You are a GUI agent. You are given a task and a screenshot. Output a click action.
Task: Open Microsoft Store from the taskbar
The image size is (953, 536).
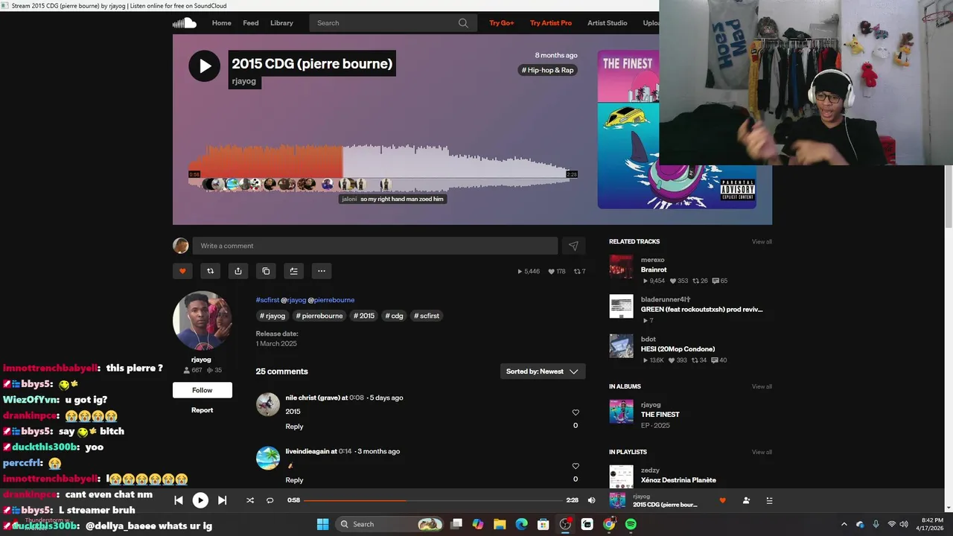pos(544,524)
